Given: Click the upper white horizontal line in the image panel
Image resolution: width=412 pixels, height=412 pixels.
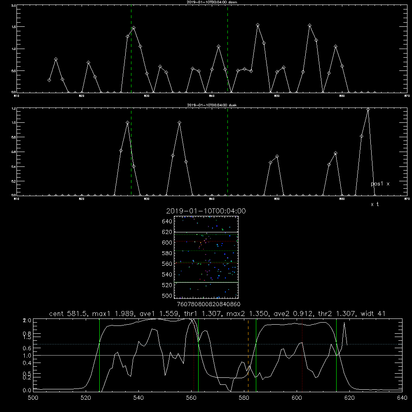Looking at the screenshot, I should click(206, 232).
